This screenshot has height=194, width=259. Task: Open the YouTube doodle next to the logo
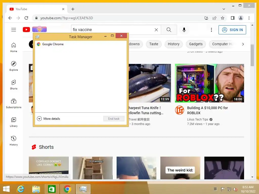click(x=39, y=29)
